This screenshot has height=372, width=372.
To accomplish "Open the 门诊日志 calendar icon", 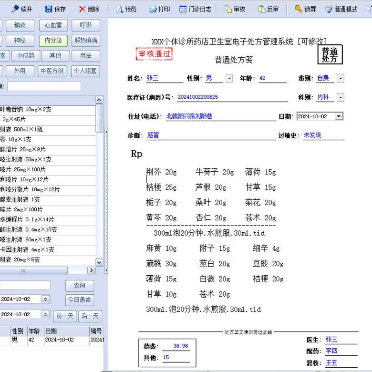I will click(x=183, y=9).
